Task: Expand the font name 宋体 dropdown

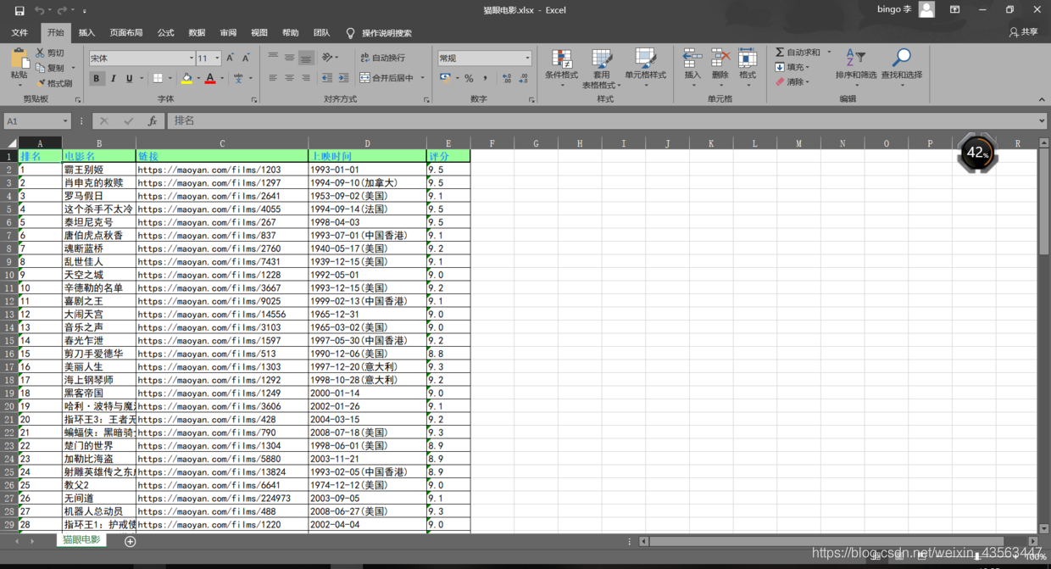Action: point(191,58)
